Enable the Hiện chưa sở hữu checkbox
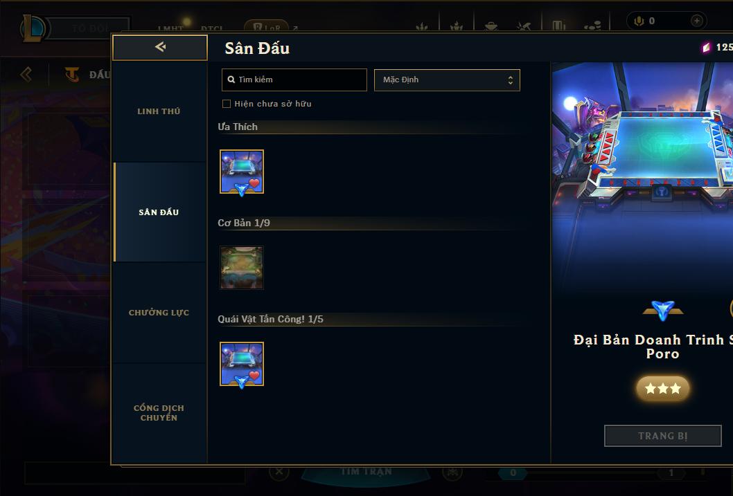Screen dimensions: 733x496 point(227,104)
